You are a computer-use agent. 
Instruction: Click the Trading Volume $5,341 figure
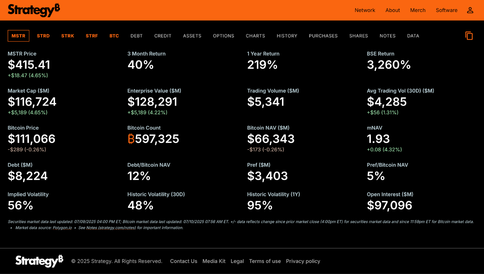266,102
